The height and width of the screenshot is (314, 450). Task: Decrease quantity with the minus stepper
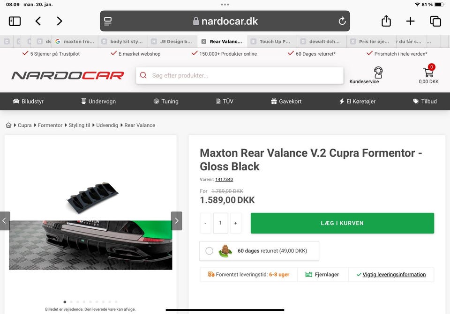[205, 223]
